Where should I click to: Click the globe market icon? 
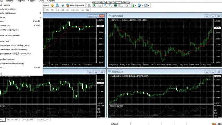point(62,5)
